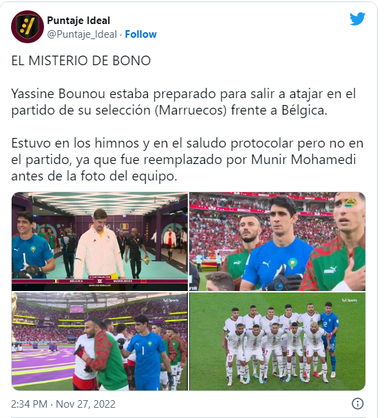Click the @Puntaje_Ideal handle
388x418 pixels.
pyautogui.click(x=82, y=34)
